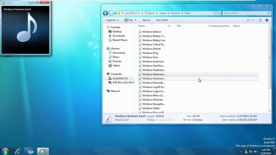The image size is (276, 155).
Task: Select Windows Logoff So... file
Action: pyautogui.click(x=154, y=87)
